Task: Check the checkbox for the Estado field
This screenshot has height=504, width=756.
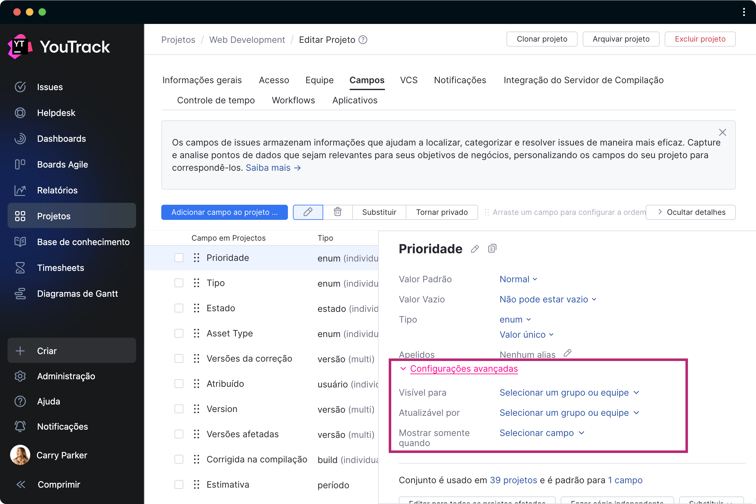Action: click(x=179, y=308)
